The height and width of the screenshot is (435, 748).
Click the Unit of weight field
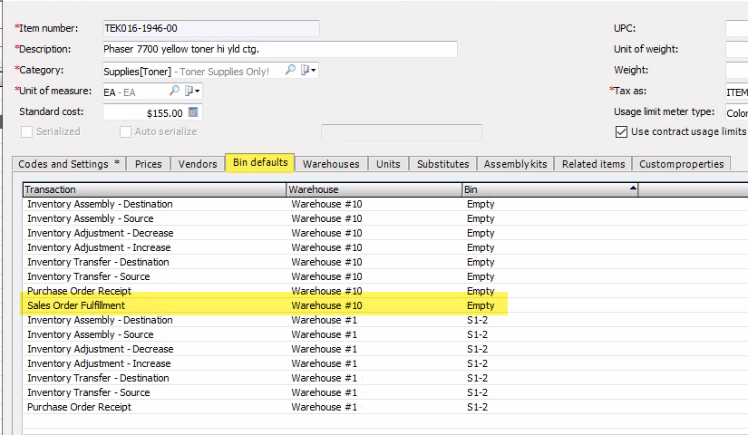(x=736, y=49)
